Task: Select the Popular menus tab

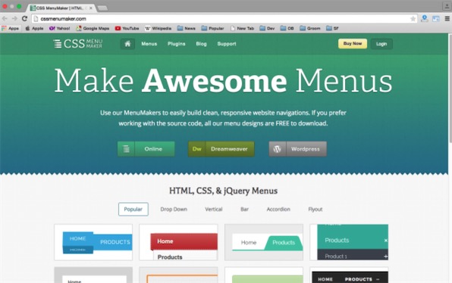Action: 133,209
